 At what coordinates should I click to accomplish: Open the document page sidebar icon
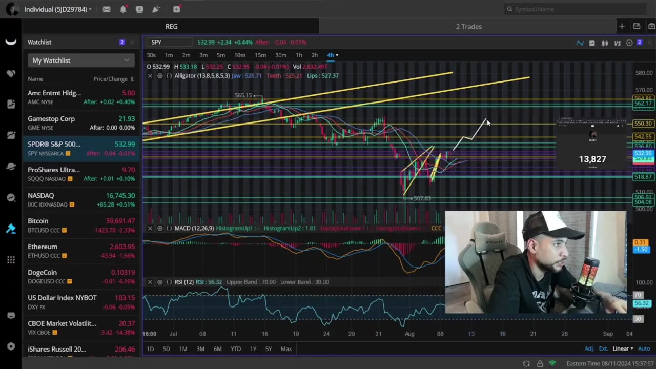(x=11, y=105)
